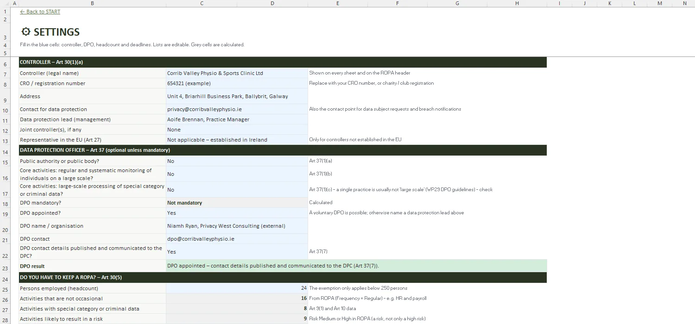695x324 pixels.
Task: Select column D header
Action: [272, 3]
